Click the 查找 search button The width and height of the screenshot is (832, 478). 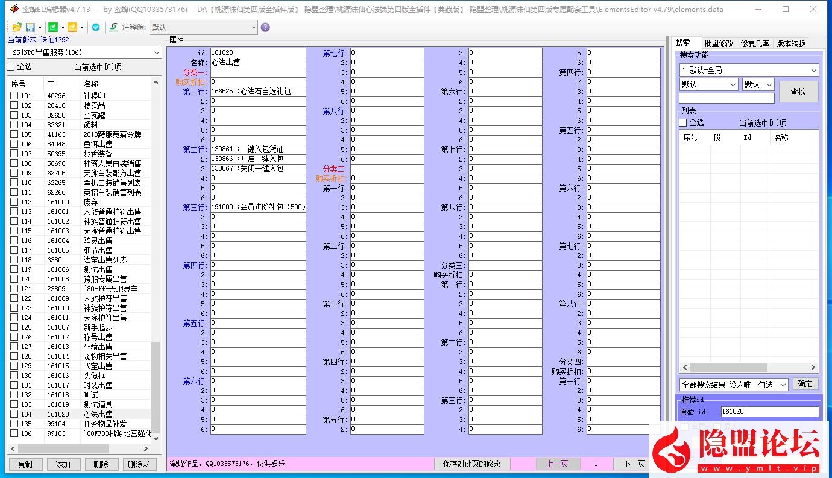click(798, 92)
